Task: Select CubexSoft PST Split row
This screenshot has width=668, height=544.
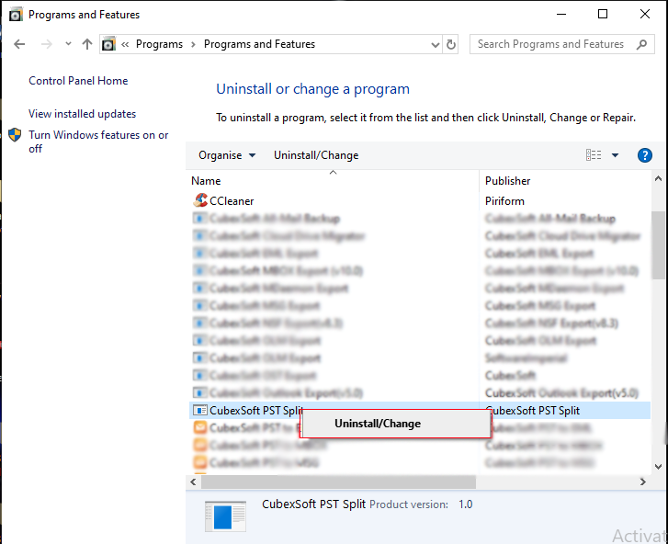Action: 420,410
